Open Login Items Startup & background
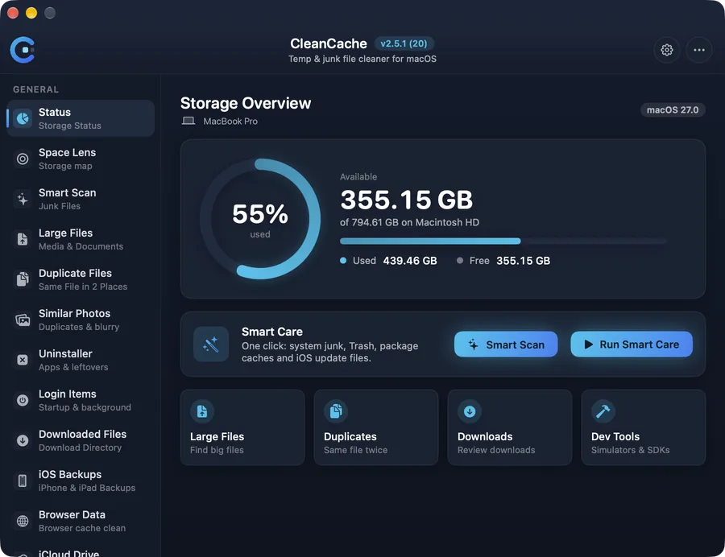 pyautogui.click(x=81, y=400)
